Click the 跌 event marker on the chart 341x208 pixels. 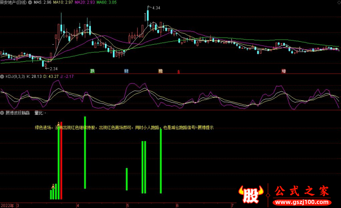[92, 71]
